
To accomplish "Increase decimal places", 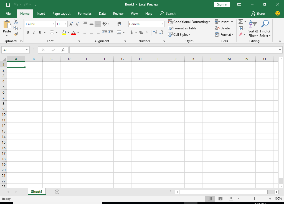I will click(156, 32).
